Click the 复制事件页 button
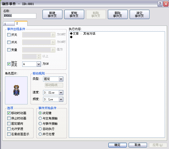The height and width of the screenshot is (149, 169). click(74, 15)
